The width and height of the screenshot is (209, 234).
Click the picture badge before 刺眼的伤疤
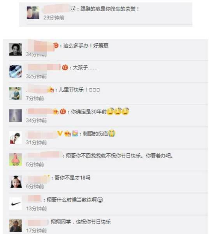click(x=75, y=133)
